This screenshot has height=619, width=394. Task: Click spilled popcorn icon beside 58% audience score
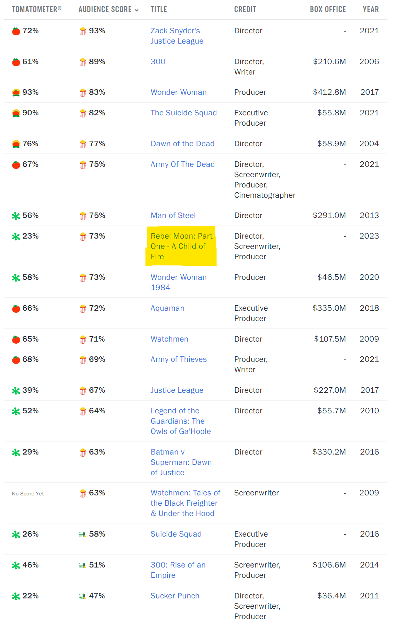[82, 535]
